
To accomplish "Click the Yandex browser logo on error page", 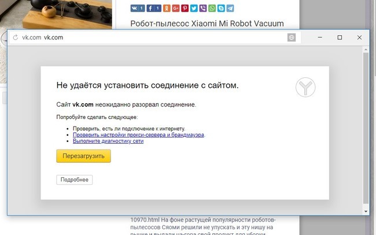I will pyautogui.click(x=305, y=87).
